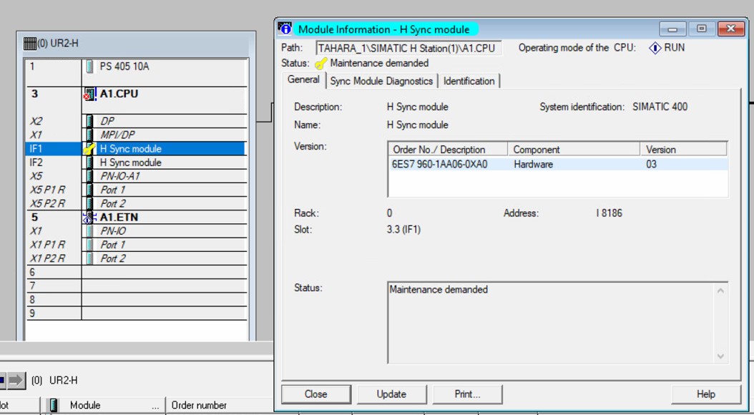Click the Module Information dialog title icon
The width and height of the screenshot is (754, 415).
285,29
